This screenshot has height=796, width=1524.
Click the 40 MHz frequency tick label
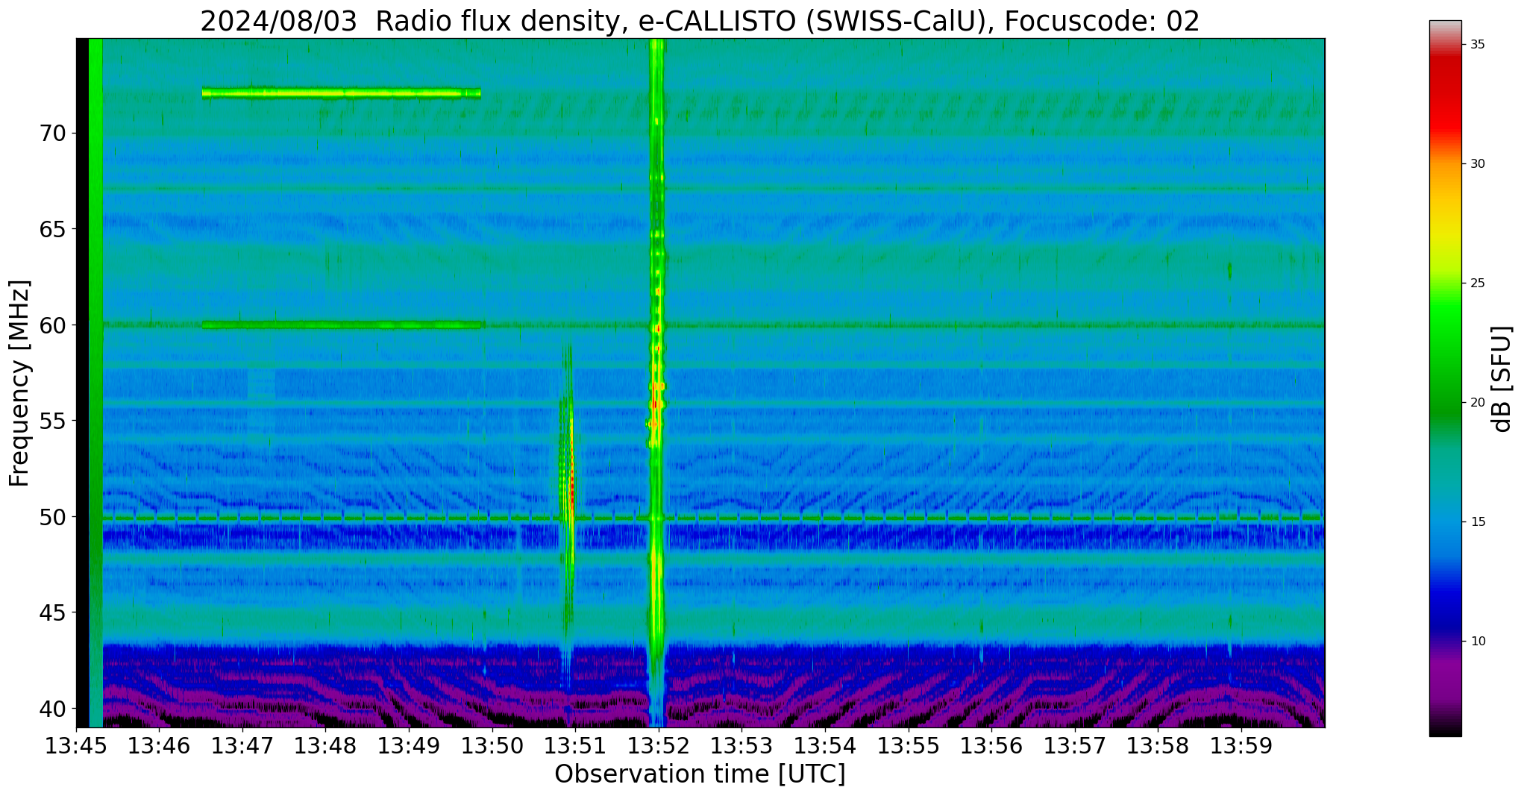coord(53,708)
